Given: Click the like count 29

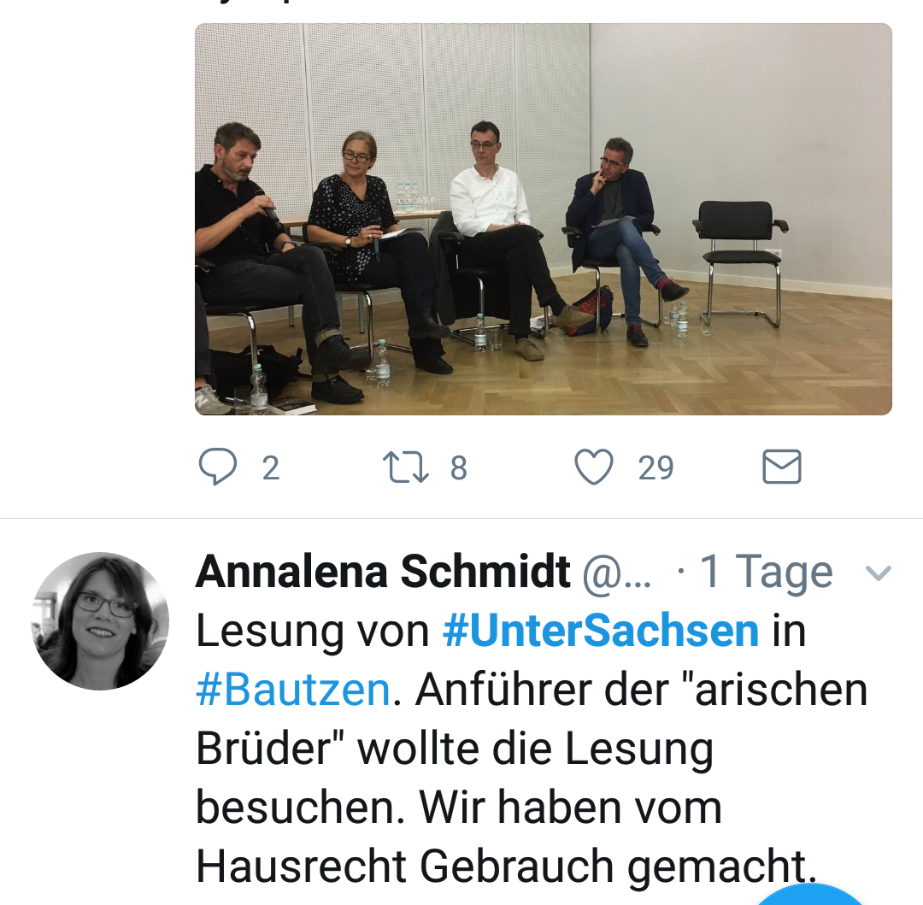Looking at the screenshot, I should click(x=656, y=468).
